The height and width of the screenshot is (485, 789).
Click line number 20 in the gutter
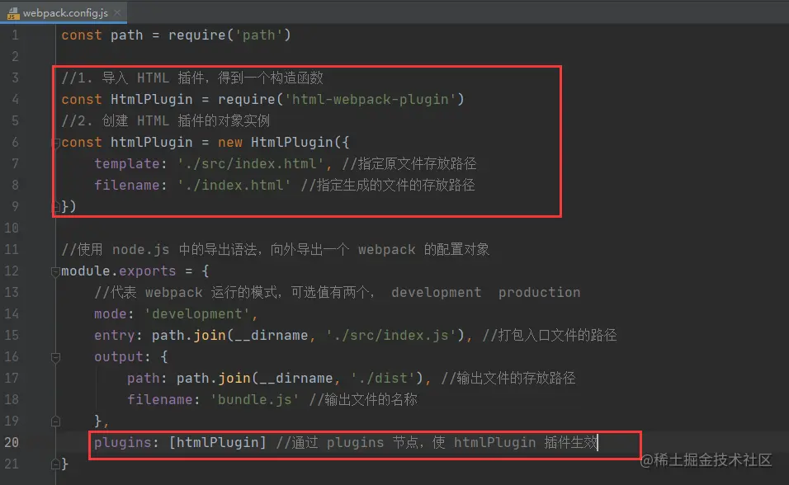pyautogui.click(x=12, y=442)
